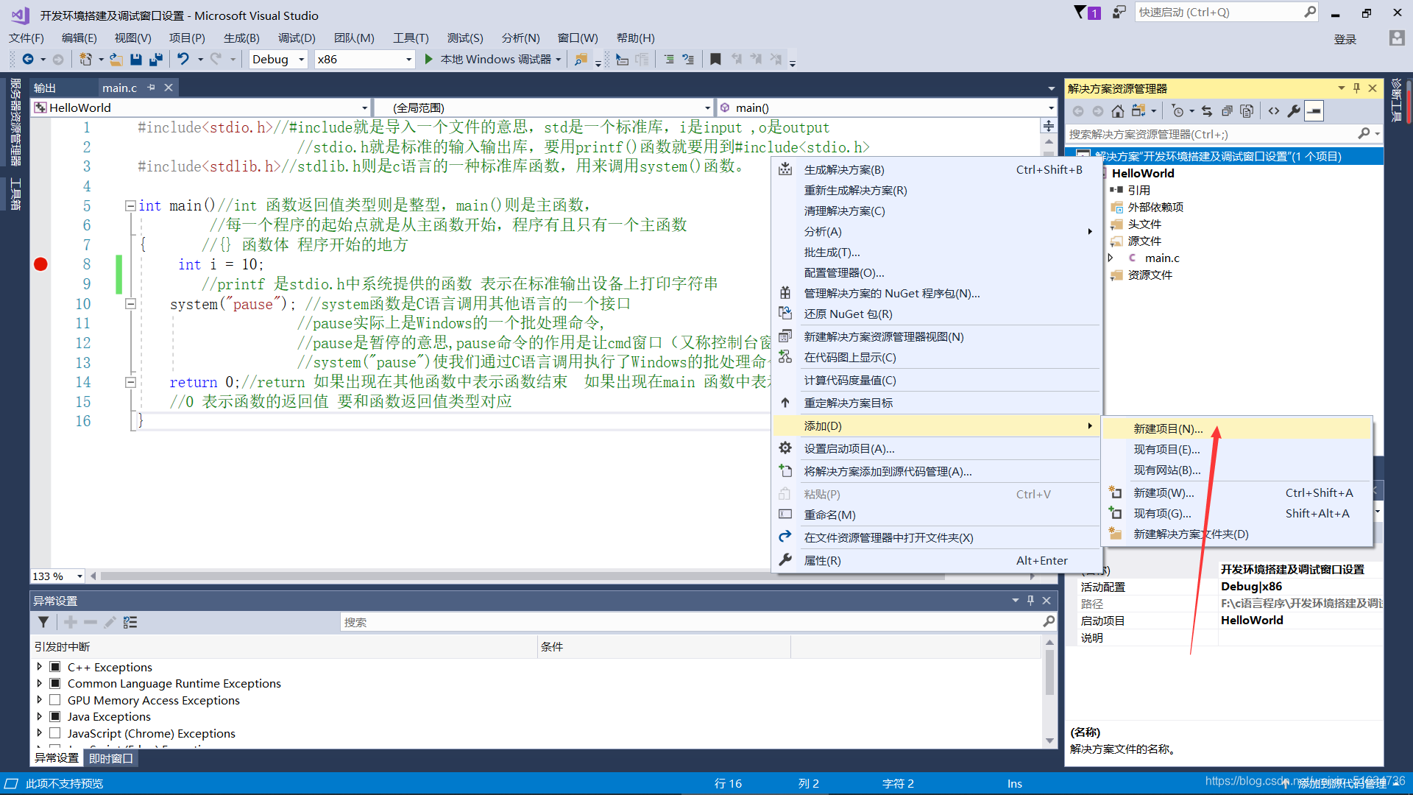Collapse all nodes in Solution Explorer
Image resolution: width=1413 pixels, height=795 pixels.
[x=1227, y=111]
